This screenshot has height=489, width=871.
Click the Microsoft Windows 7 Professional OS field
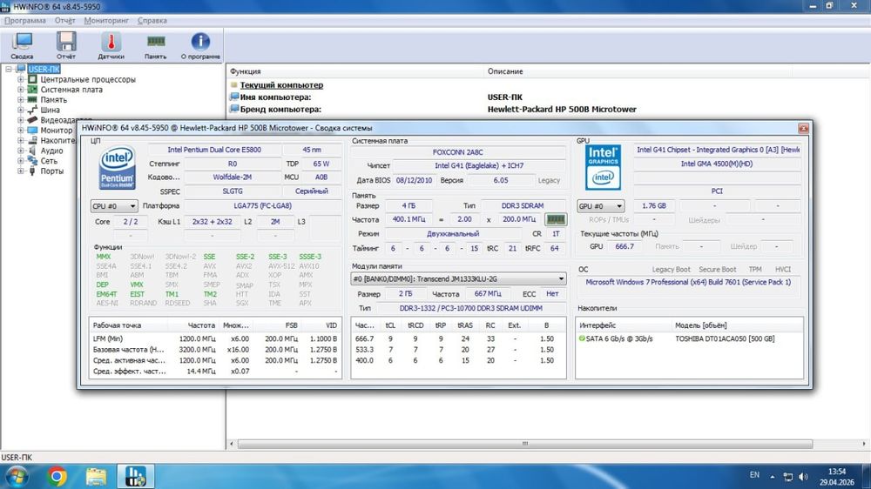tap(688, 282)
